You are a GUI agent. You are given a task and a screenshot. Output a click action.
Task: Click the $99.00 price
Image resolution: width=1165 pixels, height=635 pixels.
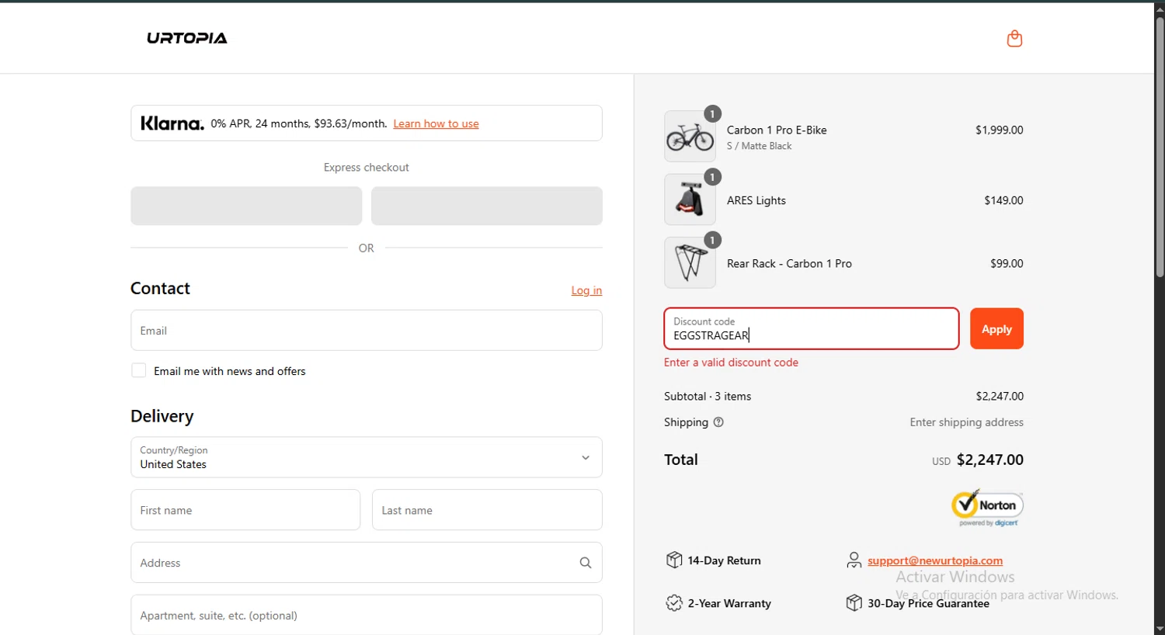(1007, 264)
